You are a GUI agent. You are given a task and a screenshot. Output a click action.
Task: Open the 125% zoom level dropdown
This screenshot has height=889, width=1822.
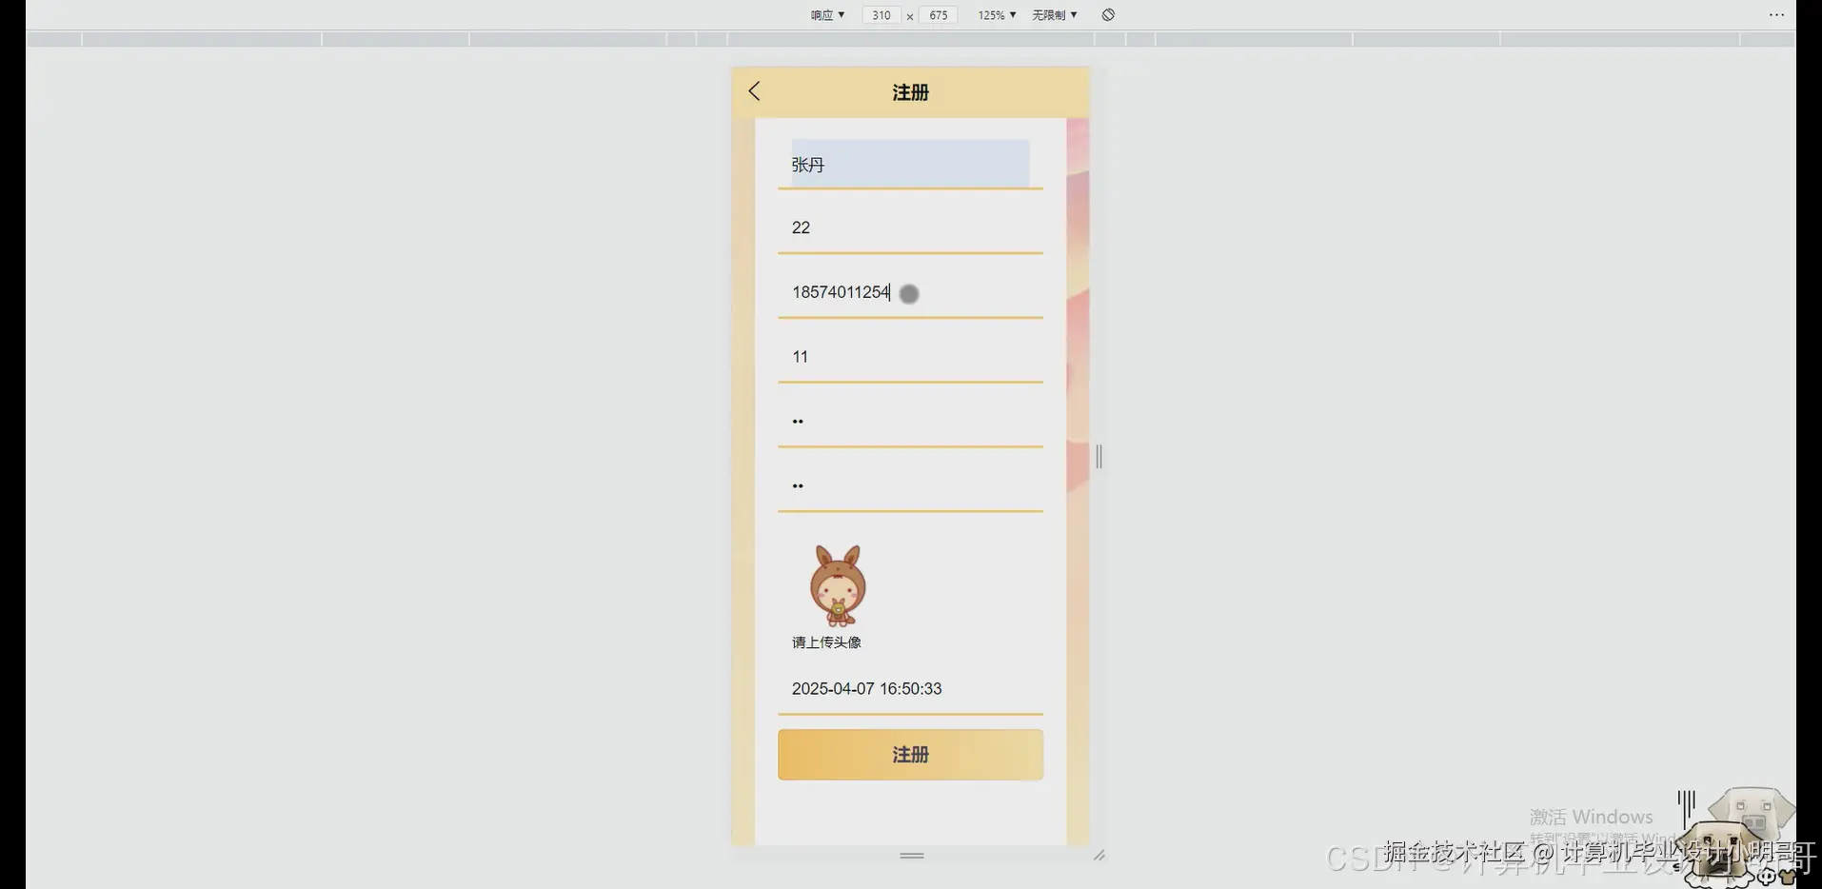995,14
